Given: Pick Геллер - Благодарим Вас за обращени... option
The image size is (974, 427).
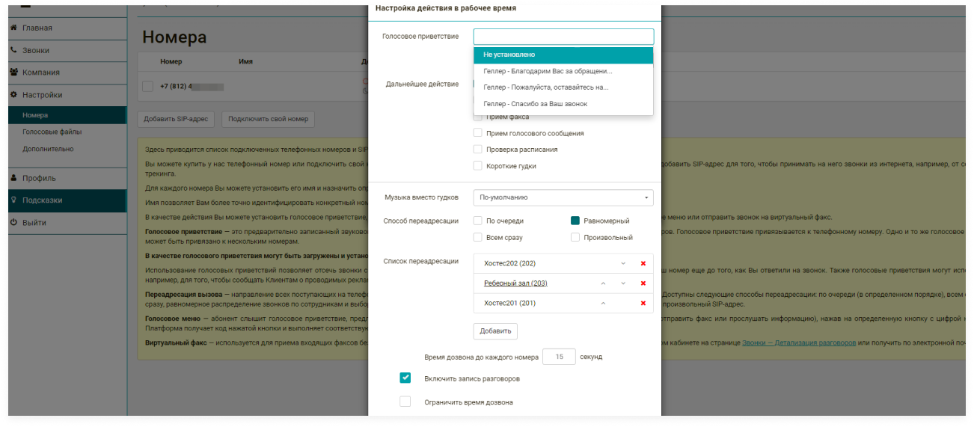Looking at the screenshot, I should tap(563, 71).
